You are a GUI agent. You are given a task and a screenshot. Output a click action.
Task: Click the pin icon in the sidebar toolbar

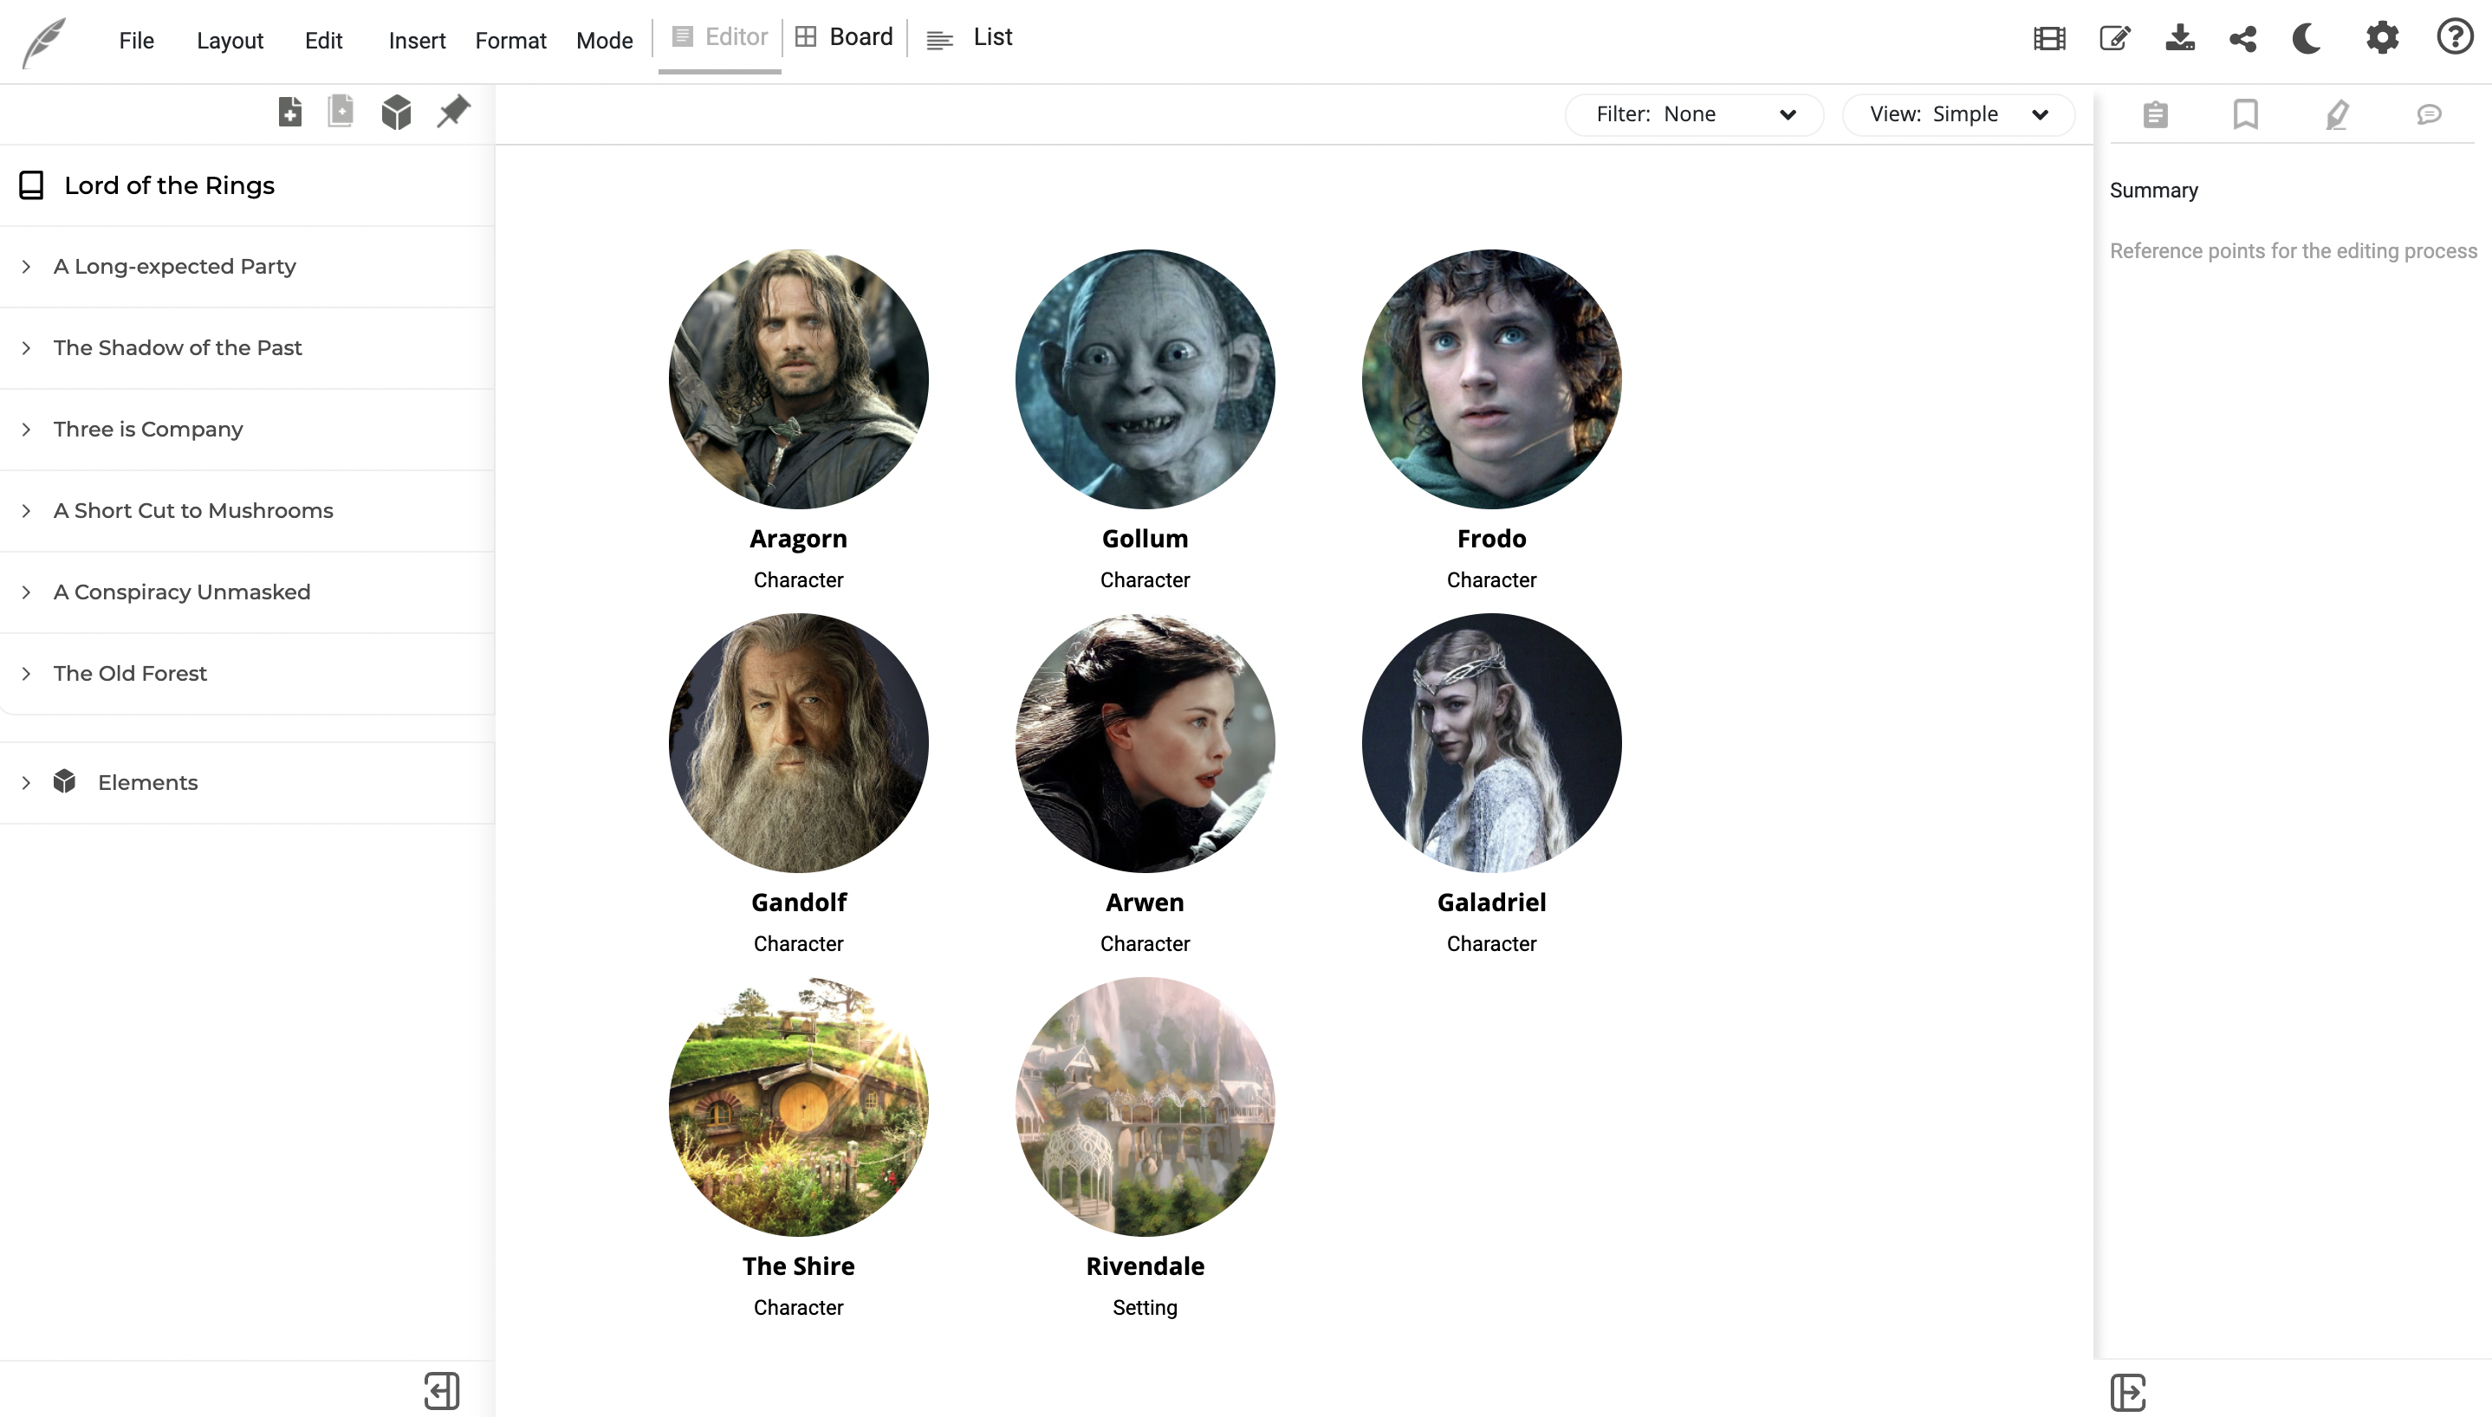452,111
